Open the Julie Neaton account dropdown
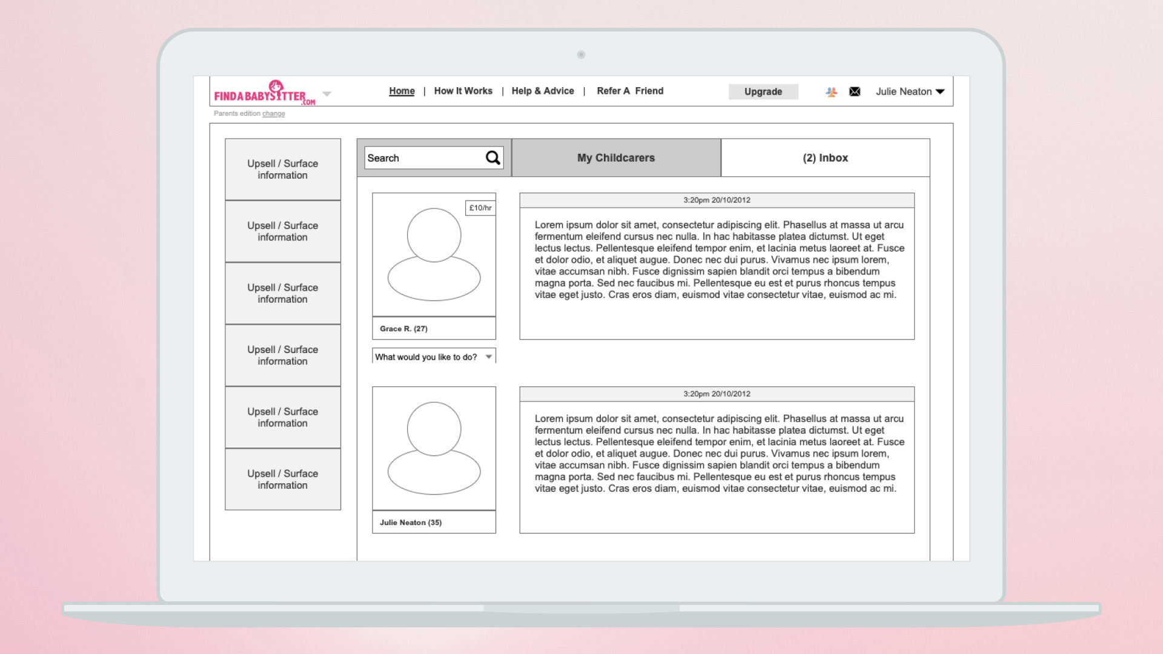This screenshot has height=654, width=1163. pos(910,92)
